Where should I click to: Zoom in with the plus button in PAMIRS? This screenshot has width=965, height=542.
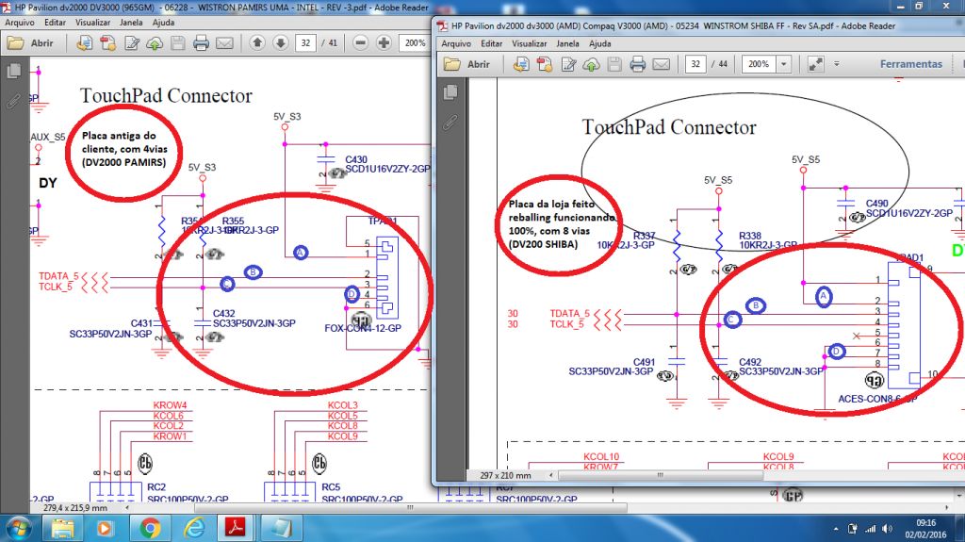(x=384, y=43)
